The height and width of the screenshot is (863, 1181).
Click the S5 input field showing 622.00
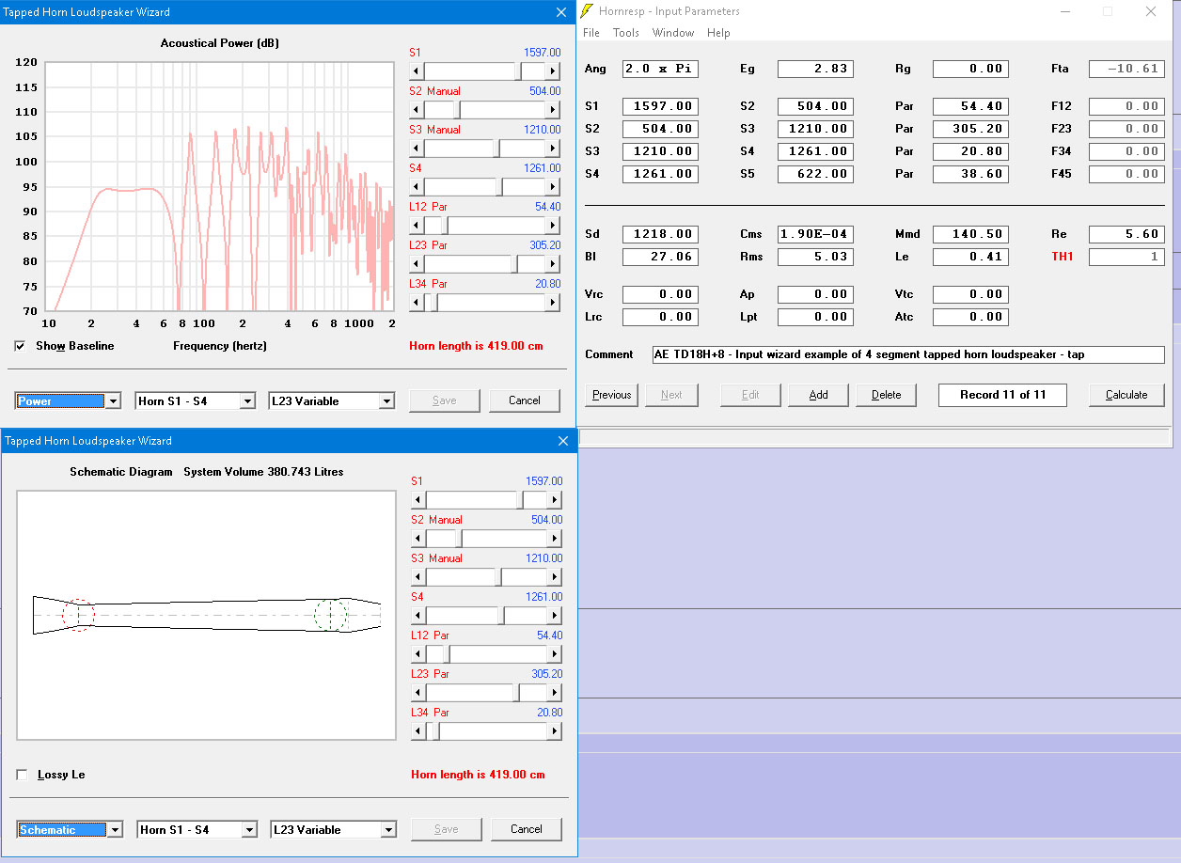(x=815, y=174)
